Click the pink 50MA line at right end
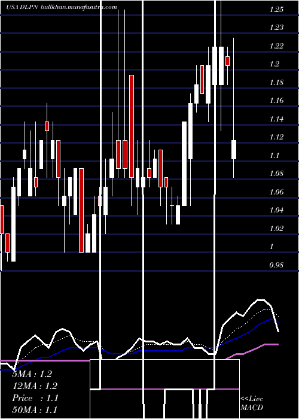299x419 pixels. [x=278, y=344]
